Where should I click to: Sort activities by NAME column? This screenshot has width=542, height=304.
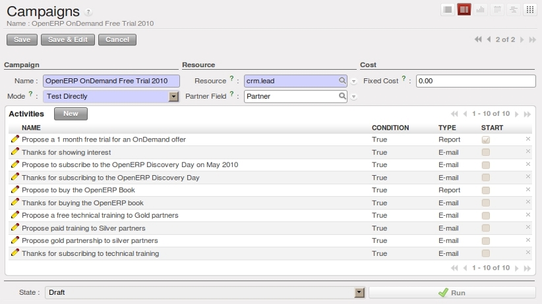tap(31, 128)
